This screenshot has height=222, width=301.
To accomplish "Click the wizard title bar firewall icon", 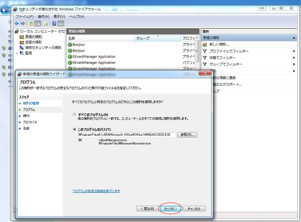I will pos(19,74).
